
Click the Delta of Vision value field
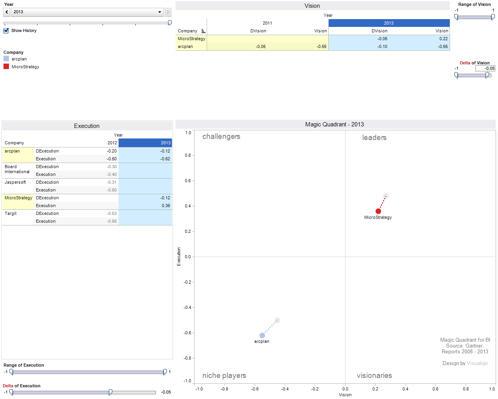pyautogui.click(x=485, y=68)
